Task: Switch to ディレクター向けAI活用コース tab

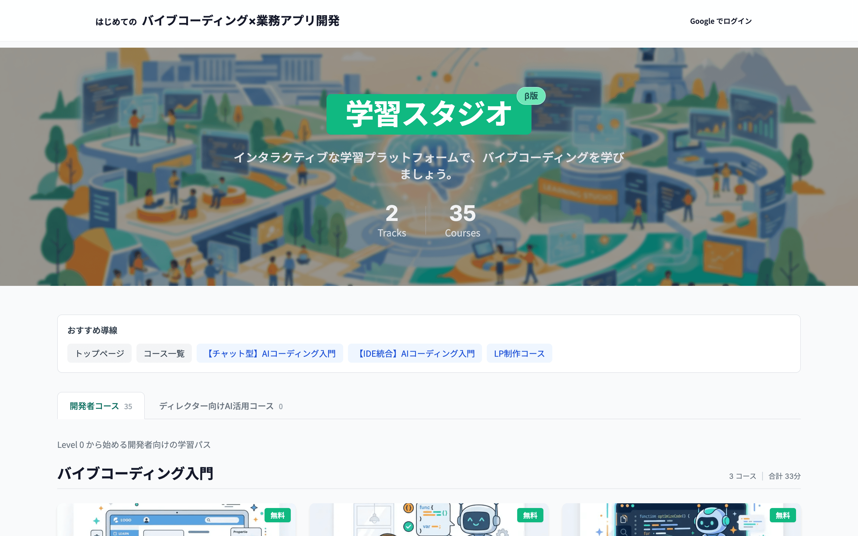Action: click(x=221, y=406)
